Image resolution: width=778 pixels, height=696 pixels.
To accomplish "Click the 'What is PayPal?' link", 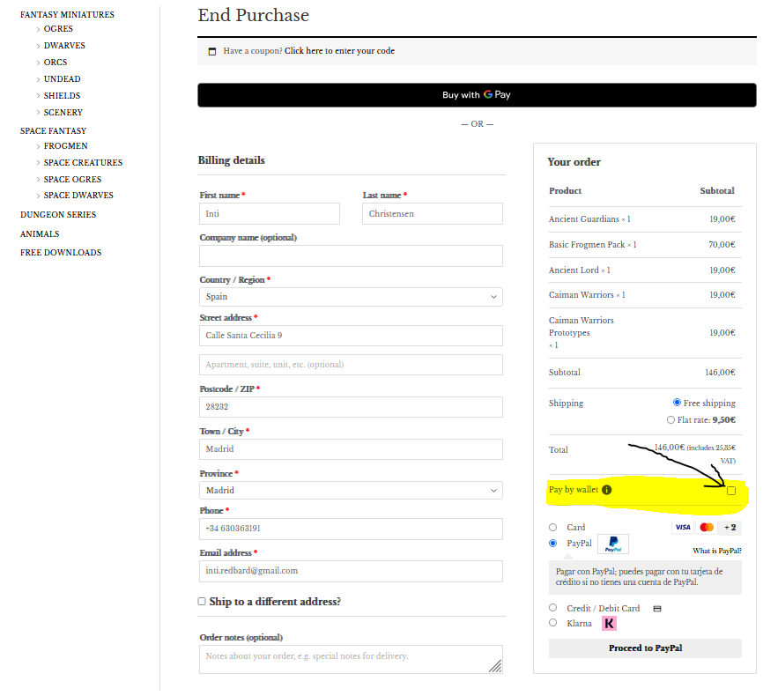I will (716, 552).
